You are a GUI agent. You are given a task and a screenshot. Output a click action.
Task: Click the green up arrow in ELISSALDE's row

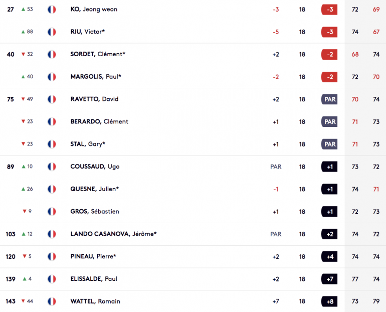coord(25,279)
